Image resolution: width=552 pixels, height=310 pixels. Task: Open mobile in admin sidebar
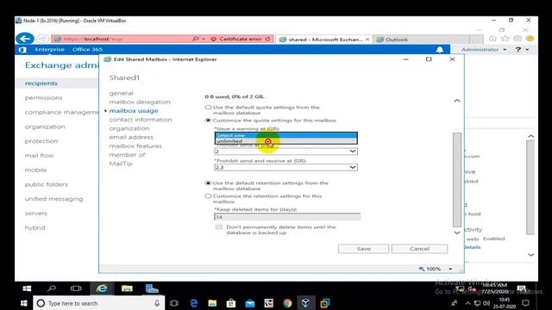click(x=35, y=170)
